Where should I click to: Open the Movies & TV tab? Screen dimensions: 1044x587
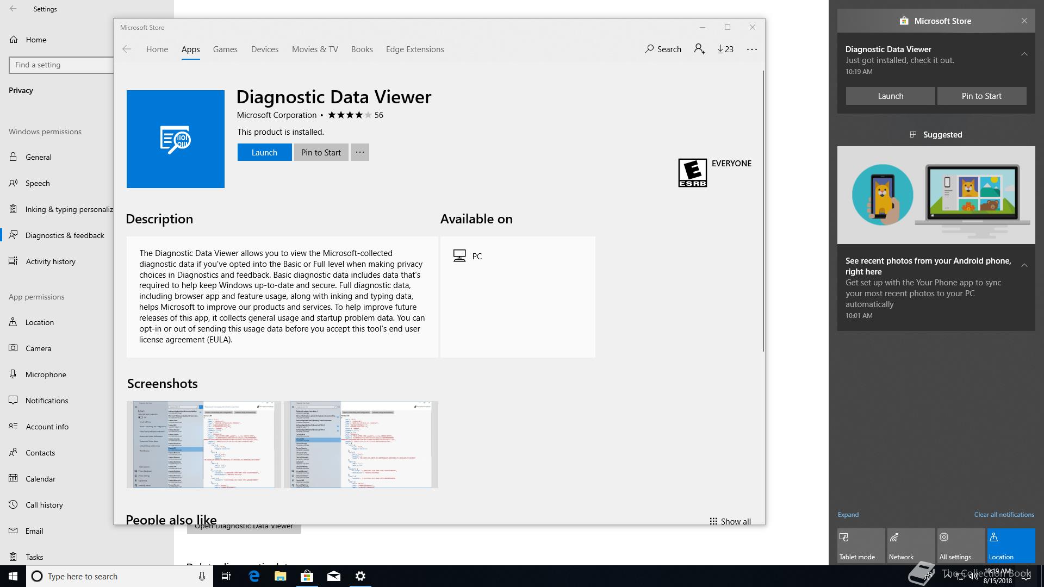point(315,49)
